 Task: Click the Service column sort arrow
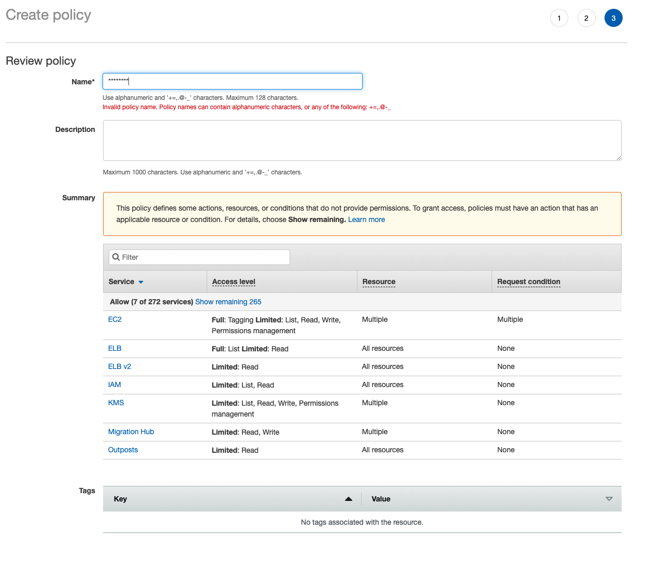click(x=141, y=282)
